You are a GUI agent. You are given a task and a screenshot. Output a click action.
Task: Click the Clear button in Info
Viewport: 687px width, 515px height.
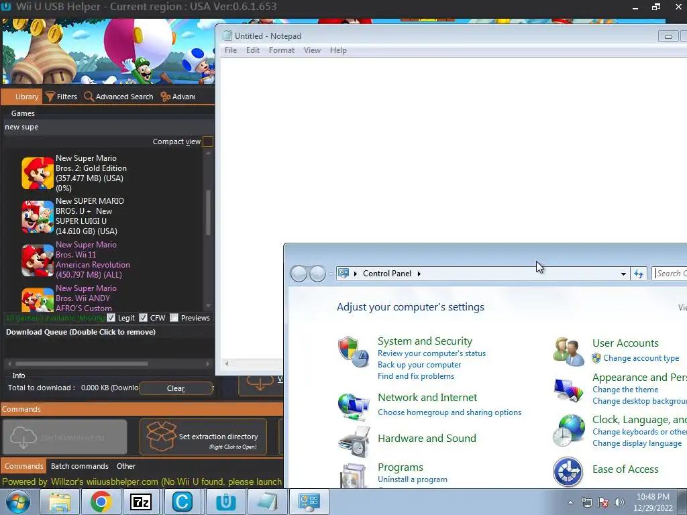(x=176, y=388)
